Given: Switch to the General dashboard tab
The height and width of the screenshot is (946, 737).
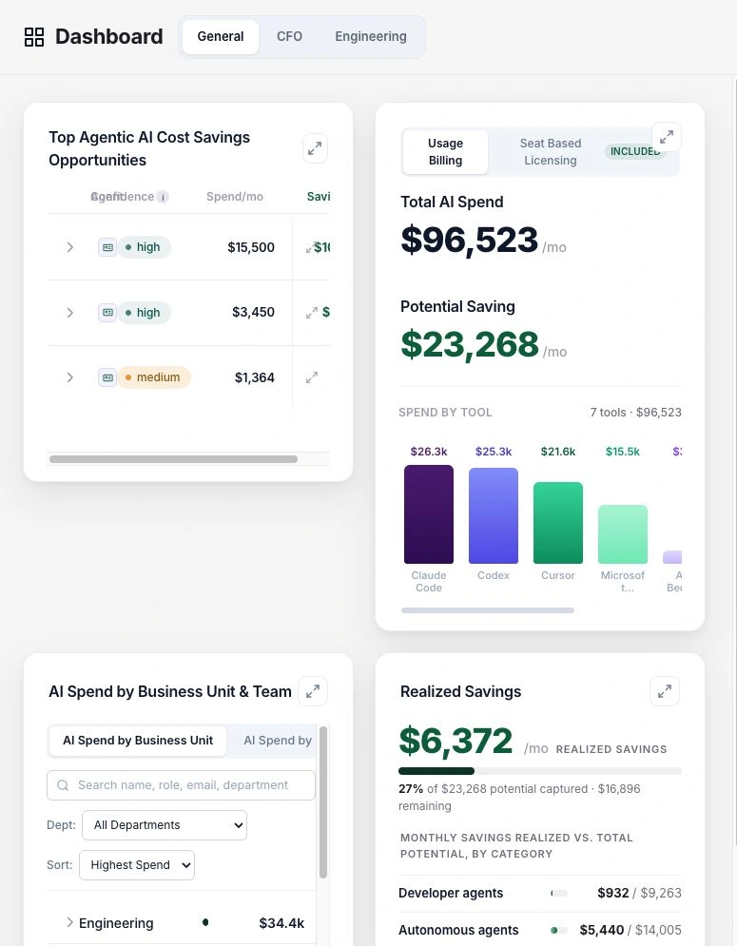Looking at the screenshot, I should (221, 37).
